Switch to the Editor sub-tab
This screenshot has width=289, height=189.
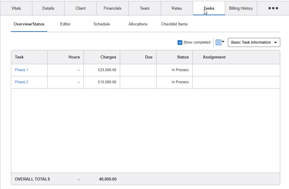click(x=65, y=24)
